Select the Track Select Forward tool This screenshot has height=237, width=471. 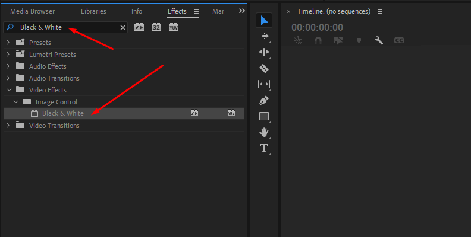click(x=264, y=37)
